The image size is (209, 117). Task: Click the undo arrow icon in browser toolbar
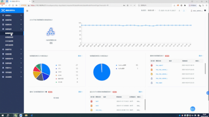tap(203, 5)
